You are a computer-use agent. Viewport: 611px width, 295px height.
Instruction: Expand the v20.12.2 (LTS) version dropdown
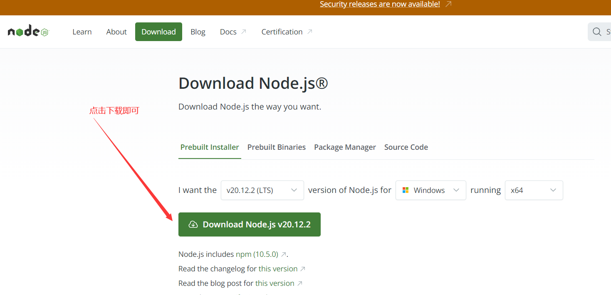(262, 190)
